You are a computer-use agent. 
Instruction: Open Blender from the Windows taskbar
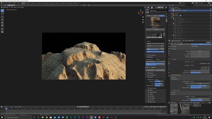[x=91, y=117]
